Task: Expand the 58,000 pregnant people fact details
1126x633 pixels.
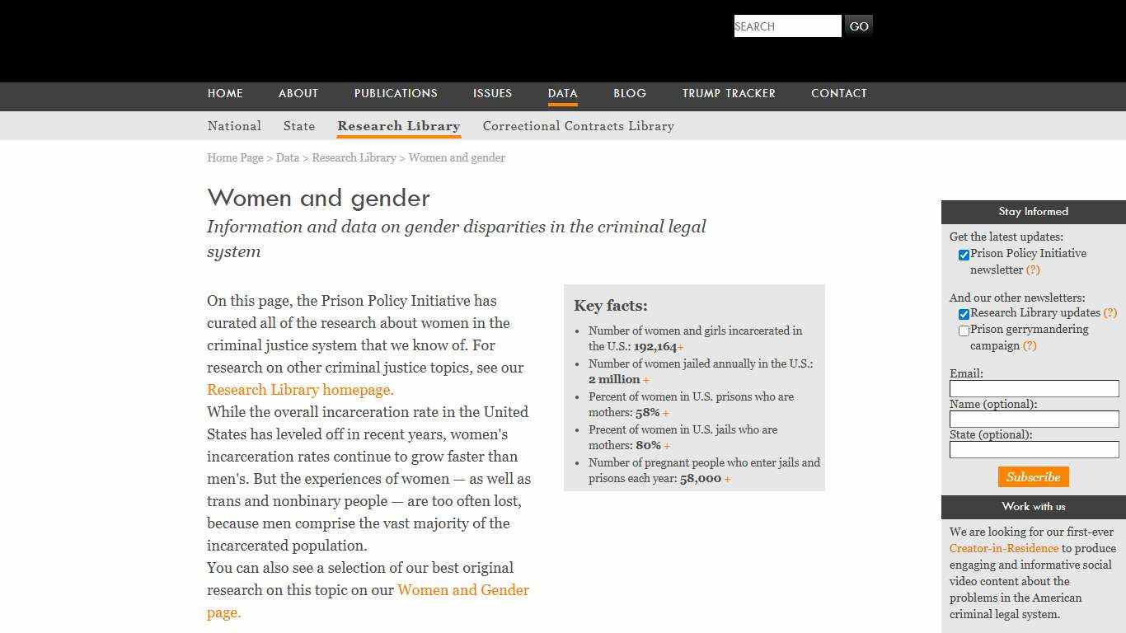Action: 727,478
